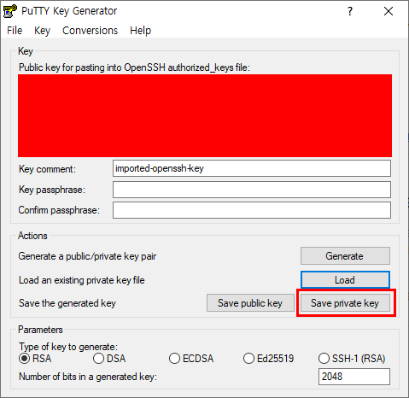This screenshot has width=409, height=398.
Task: Click the public key text box
Action: 205,115
